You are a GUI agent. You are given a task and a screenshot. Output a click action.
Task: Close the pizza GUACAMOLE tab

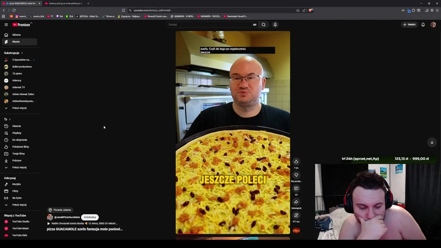point(39,3)
